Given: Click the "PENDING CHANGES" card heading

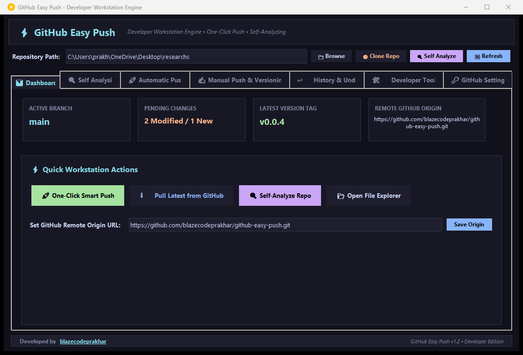Looking at the screenshot, I should [170, 108].
